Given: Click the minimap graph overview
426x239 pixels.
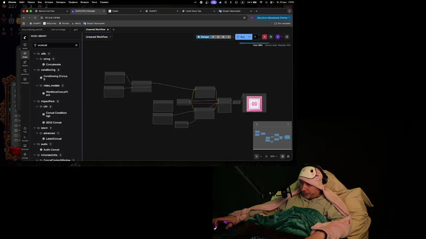Looking at the screenshot, I should [272, 138].
